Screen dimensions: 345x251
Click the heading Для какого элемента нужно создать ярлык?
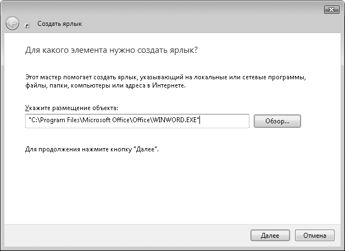112,50
